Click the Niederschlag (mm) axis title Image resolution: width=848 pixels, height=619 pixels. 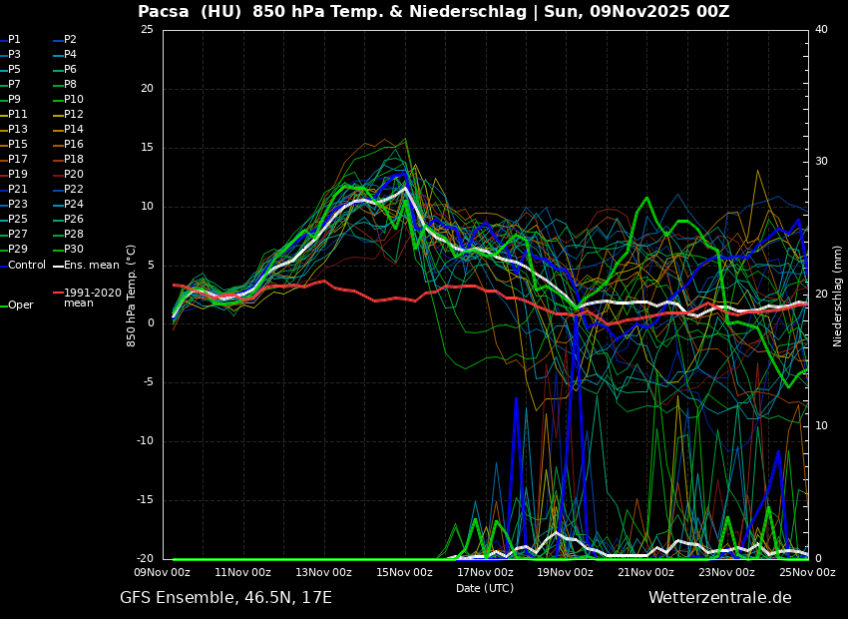pos(838,296)
